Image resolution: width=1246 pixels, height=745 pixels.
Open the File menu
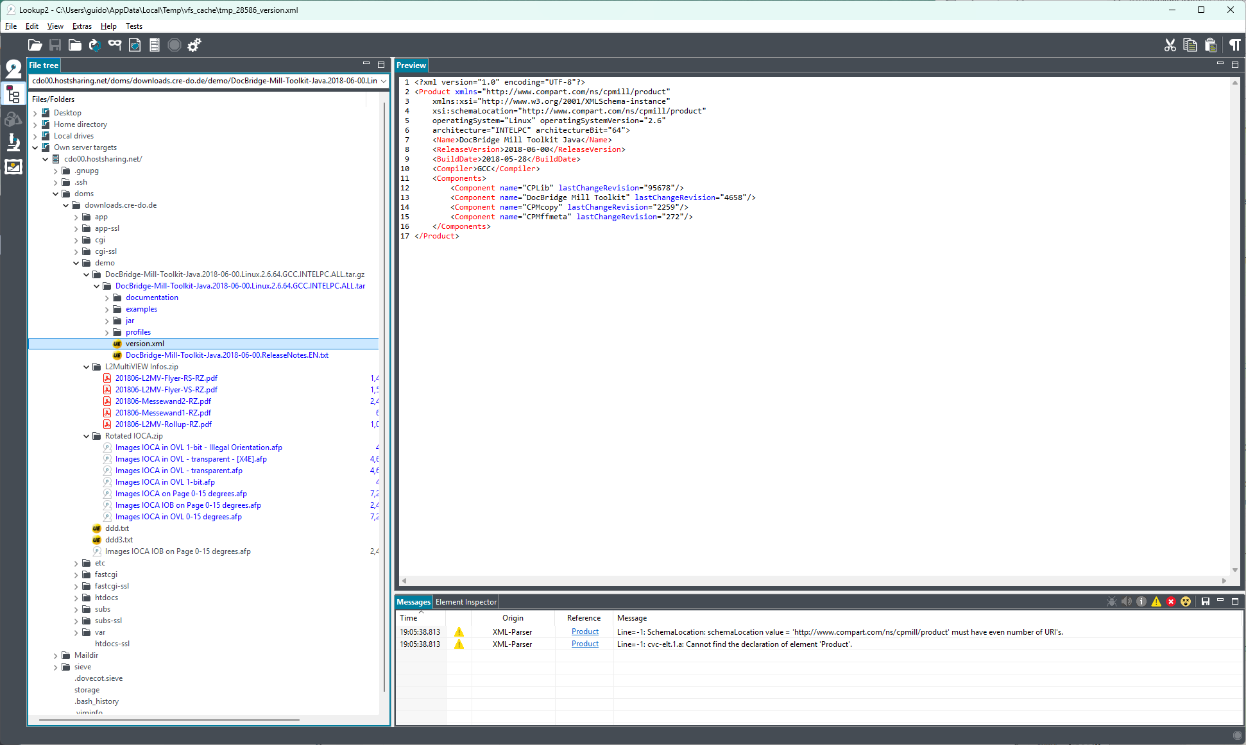tap(11, 26)
